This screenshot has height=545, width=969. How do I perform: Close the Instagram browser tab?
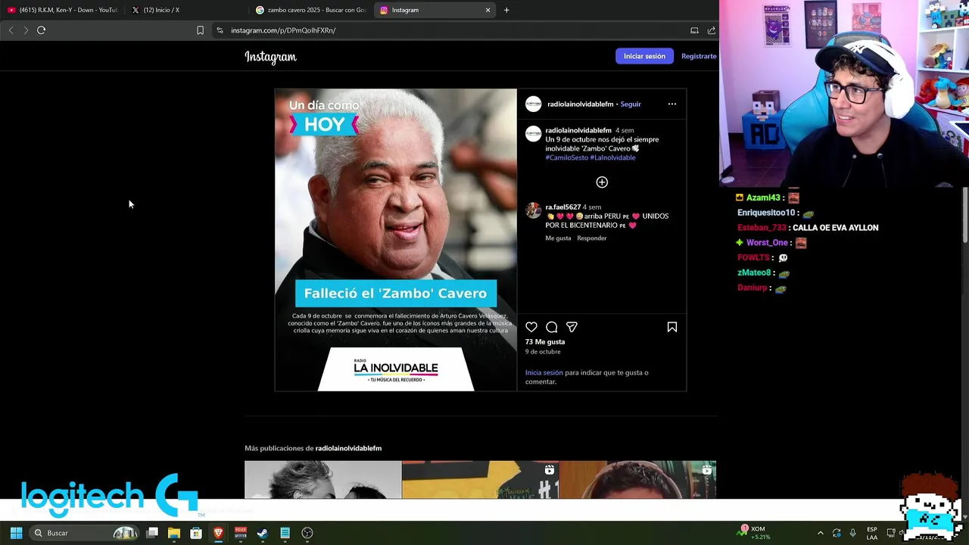tap(488, 10)
